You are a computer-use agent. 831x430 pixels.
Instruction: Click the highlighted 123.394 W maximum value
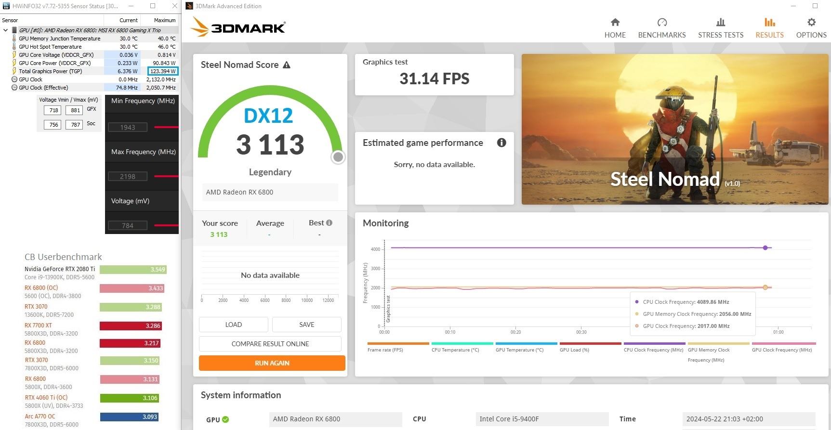[x=163, y=71]
